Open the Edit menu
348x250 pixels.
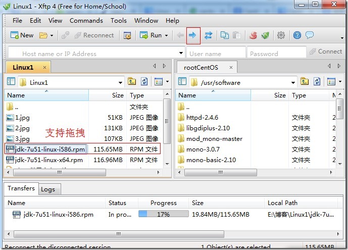click(x=35, y=21)
